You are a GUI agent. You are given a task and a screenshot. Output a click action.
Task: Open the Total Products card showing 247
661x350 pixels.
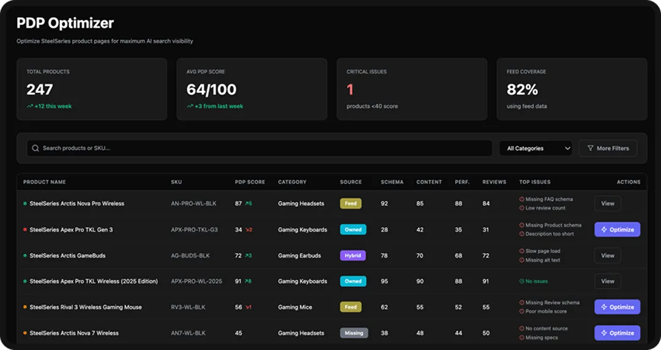(x=92, y=89)
